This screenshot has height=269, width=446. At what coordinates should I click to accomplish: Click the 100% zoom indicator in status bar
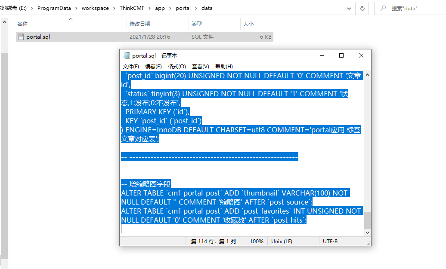257,241
